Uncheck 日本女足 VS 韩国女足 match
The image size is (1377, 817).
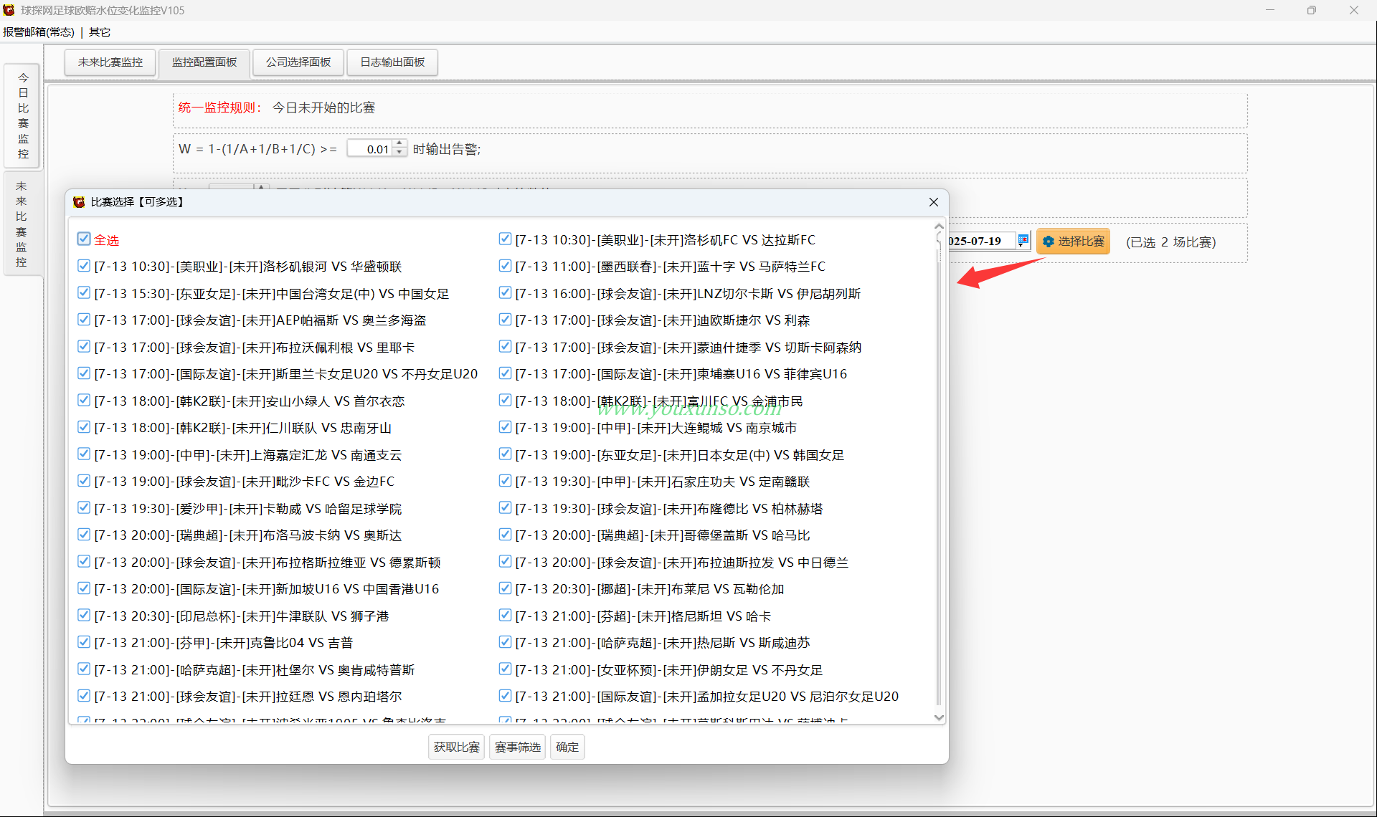click(x=505, y=454)
